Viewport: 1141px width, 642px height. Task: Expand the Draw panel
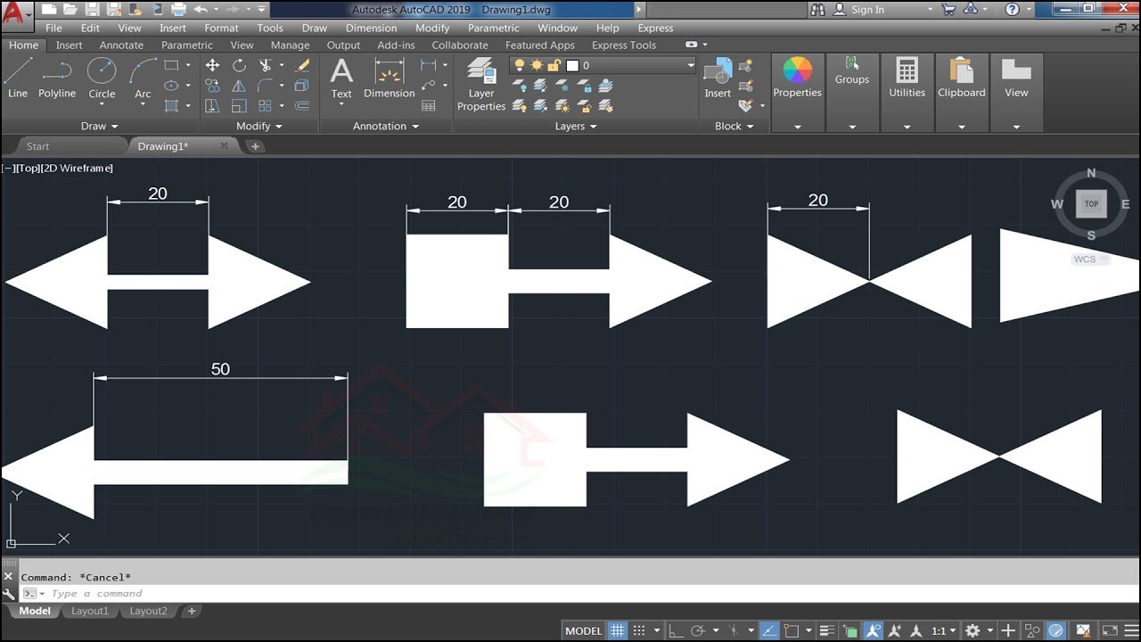99,126
